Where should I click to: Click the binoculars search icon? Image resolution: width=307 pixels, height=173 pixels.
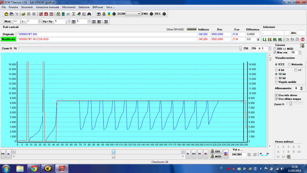click(89, 14)
